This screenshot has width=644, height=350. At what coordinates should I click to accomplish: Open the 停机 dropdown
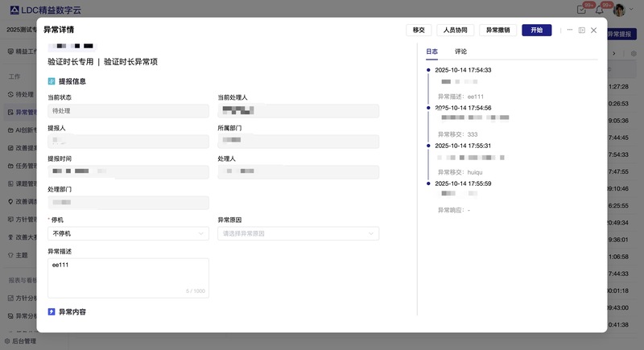click(128, 233)
